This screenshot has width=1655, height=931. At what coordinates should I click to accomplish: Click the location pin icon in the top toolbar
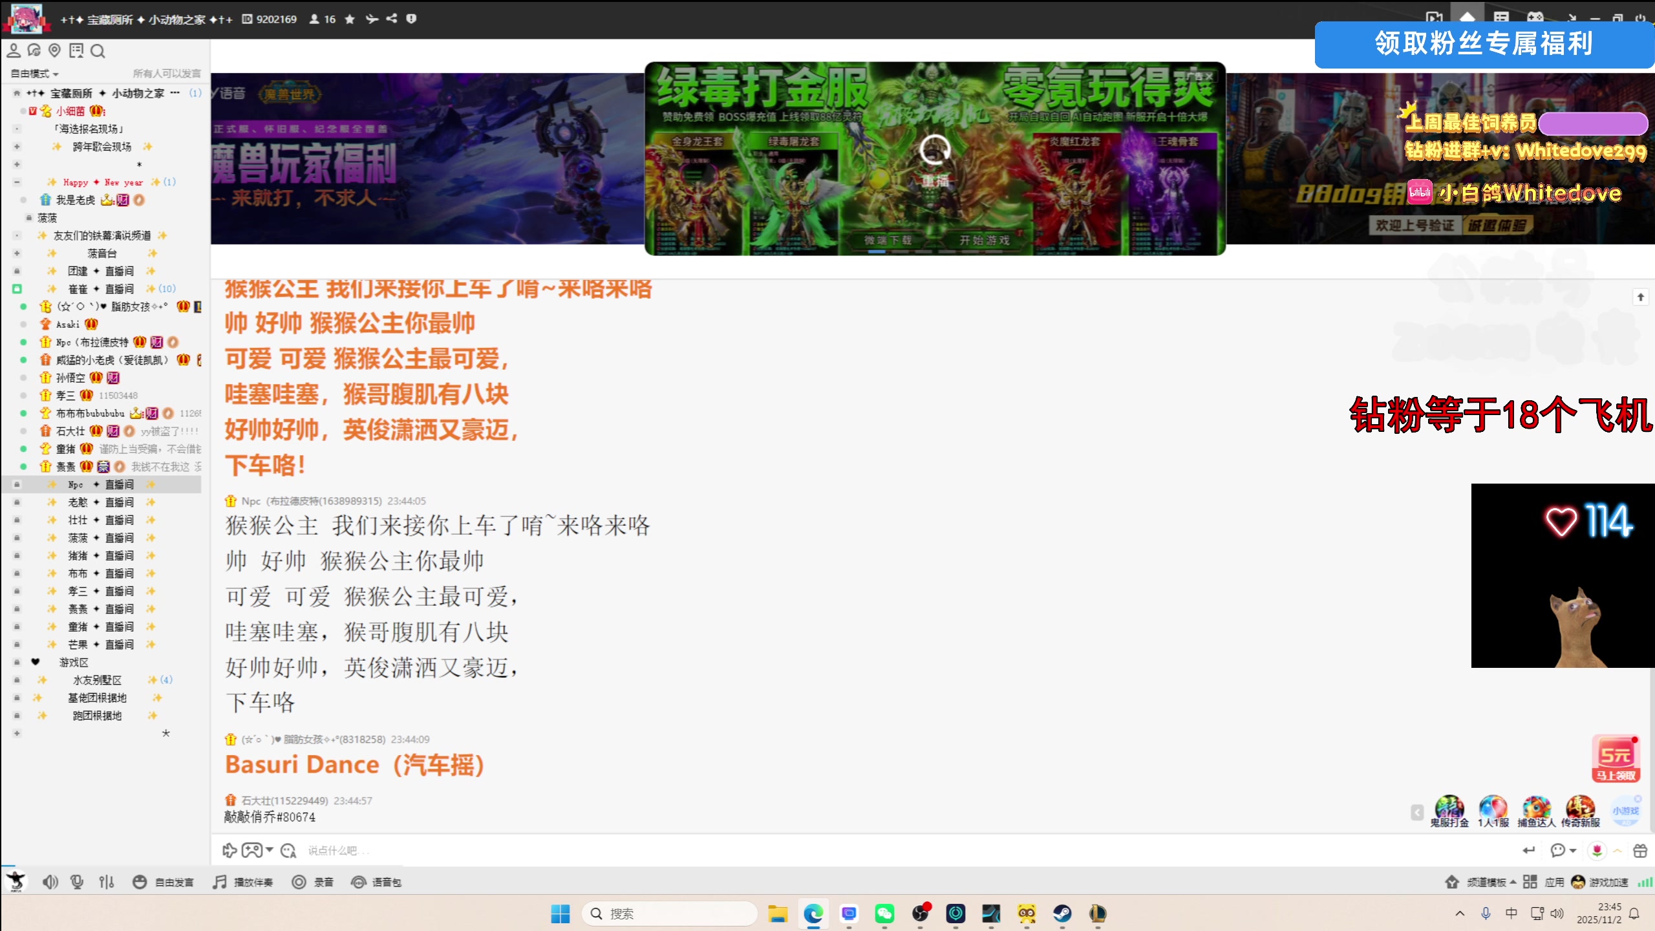pos(54,50)
